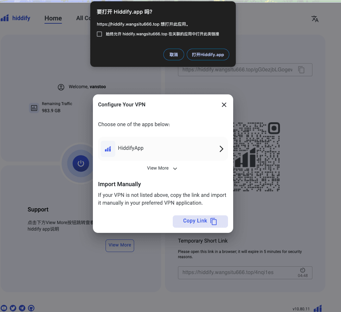Screen dimensions: 341x312
Task: Click the timer refresh icon on short link
Action: 302,270
